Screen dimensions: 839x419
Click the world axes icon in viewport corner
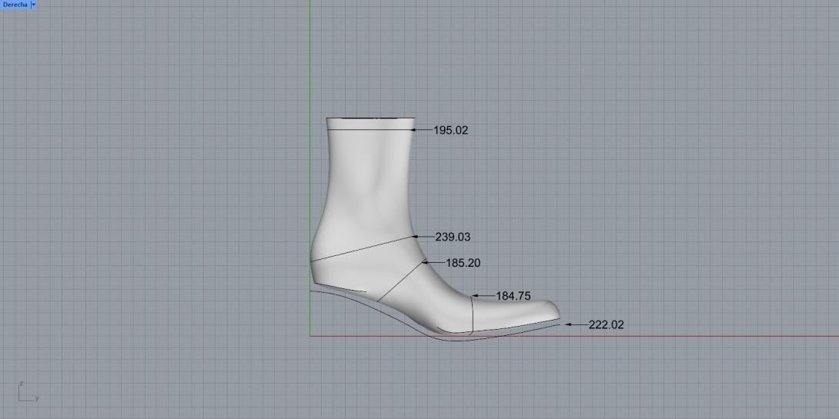coord(28,392)
